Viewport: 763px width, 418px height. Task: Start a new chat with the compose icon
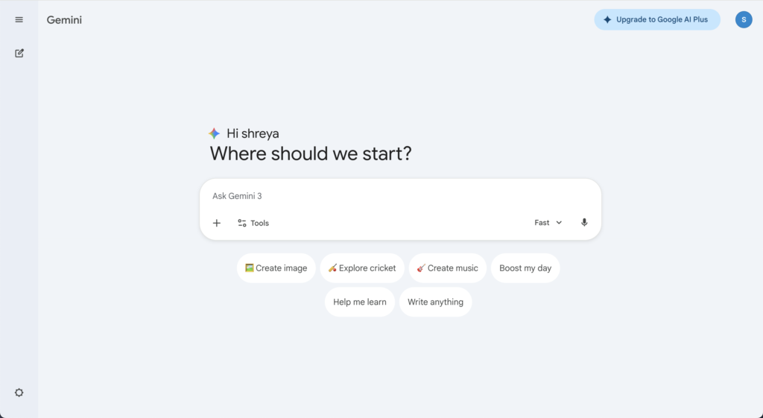19,53
